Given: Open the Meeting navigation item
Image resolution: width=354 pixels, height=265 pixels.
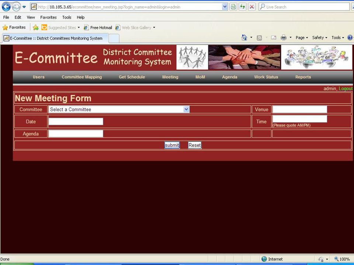Looking at the screenshot, I should pos(170,77).
